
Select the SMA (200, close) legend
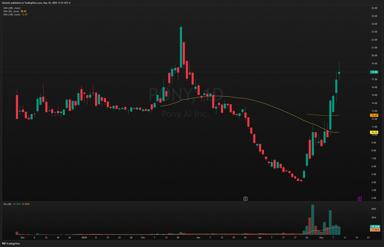pos(12,8)
